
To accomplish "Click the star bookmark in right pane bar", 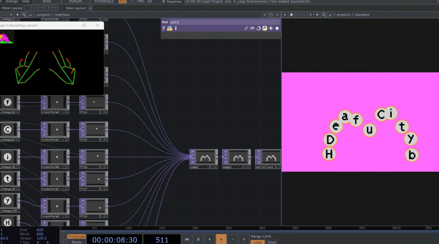I will [x=317, y=14].
